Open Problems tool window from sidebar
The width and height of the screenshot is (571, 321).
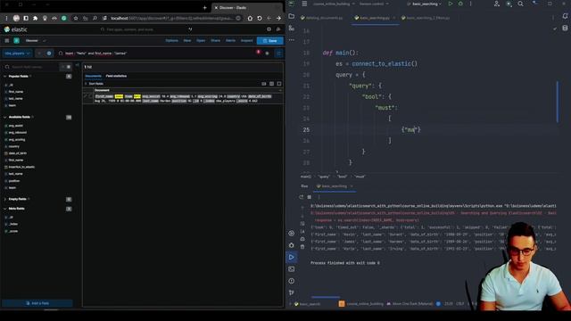click(x=292, y=281)
